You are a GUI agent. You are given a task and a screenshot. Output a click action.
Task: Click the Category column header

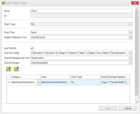tap(25, 77)
